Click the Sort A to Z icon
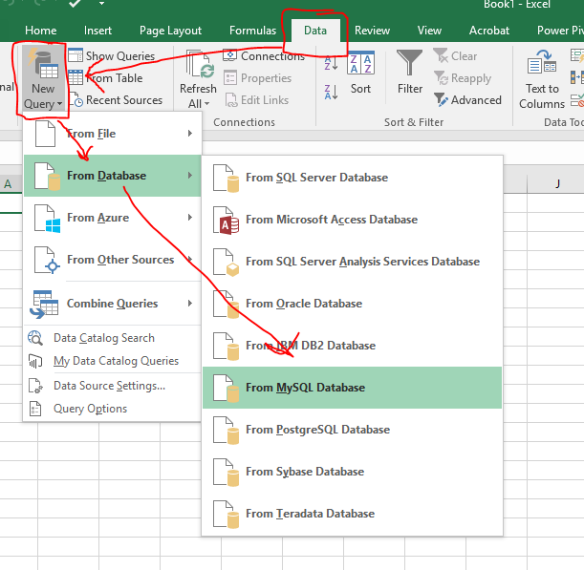The image size is (584, 570). click(332, 64)
